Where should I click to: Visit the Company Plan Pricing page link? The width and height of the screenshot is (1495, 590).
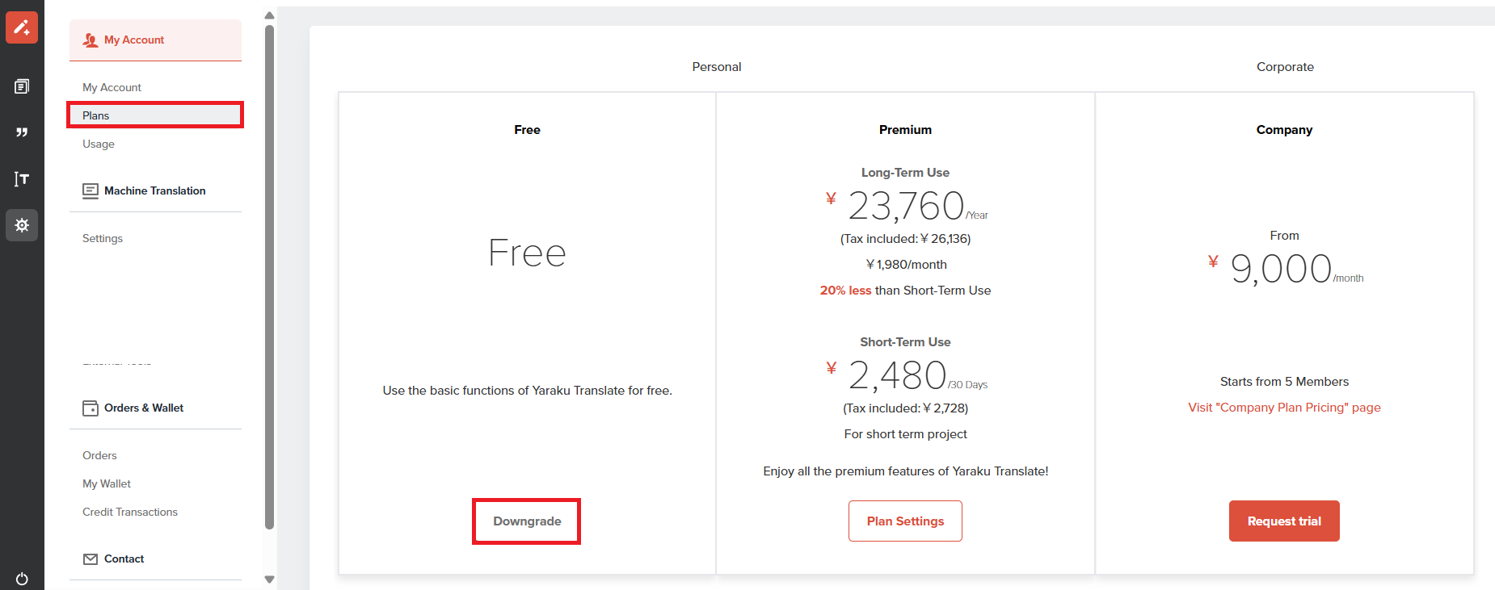(1284, 408)
